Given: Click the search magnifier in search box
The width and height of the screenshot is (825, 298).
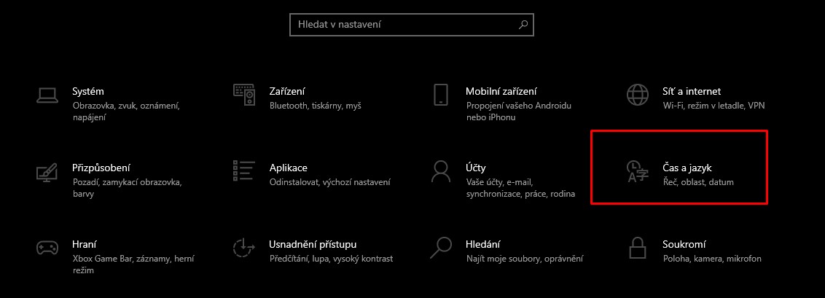Looking at the screenshot, I should click(523, 24).
